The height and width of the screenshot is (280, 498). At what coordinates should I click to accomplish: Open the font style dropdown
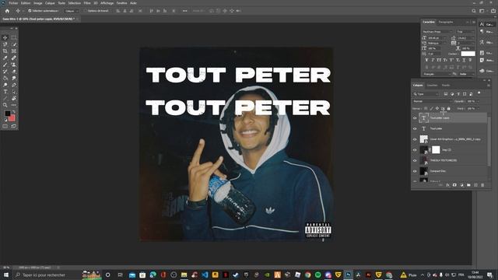465,32
